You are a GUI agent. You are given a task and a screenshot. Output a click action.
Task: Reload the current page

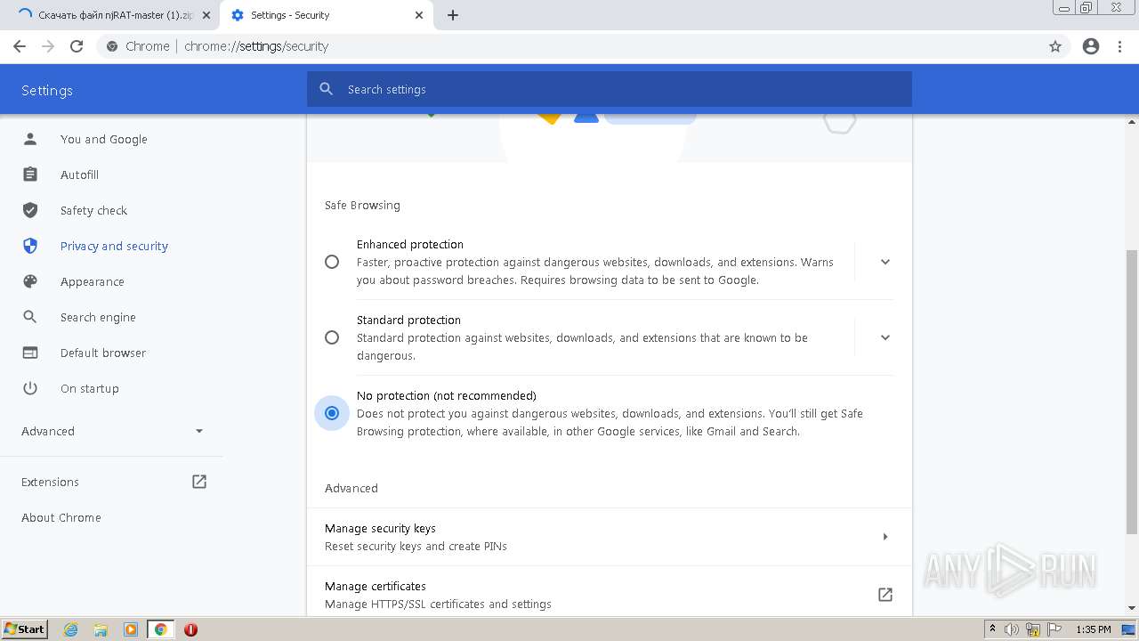coord(77,46)
